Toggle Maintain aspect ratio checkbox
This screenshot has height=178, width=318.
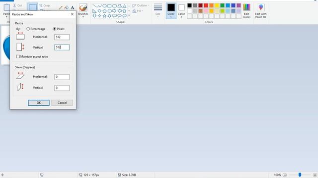pos(18,56)
